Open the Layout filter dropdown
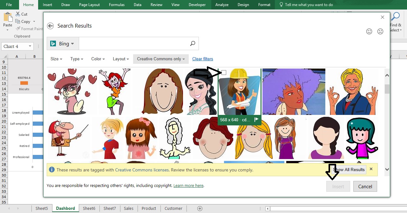The height and width of the screenshot is (213, 407). point(121,59)
